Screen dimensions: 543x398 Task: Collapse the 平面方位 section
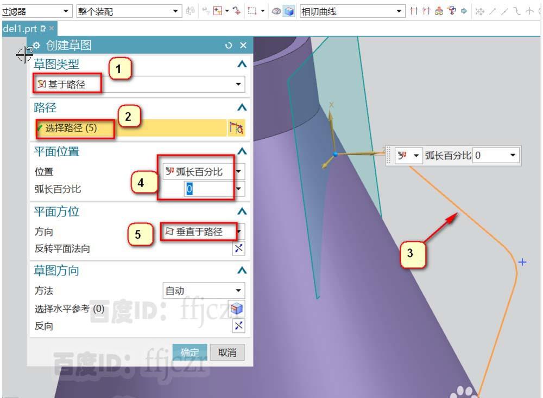pyautogui.click(x=242, y=211)
